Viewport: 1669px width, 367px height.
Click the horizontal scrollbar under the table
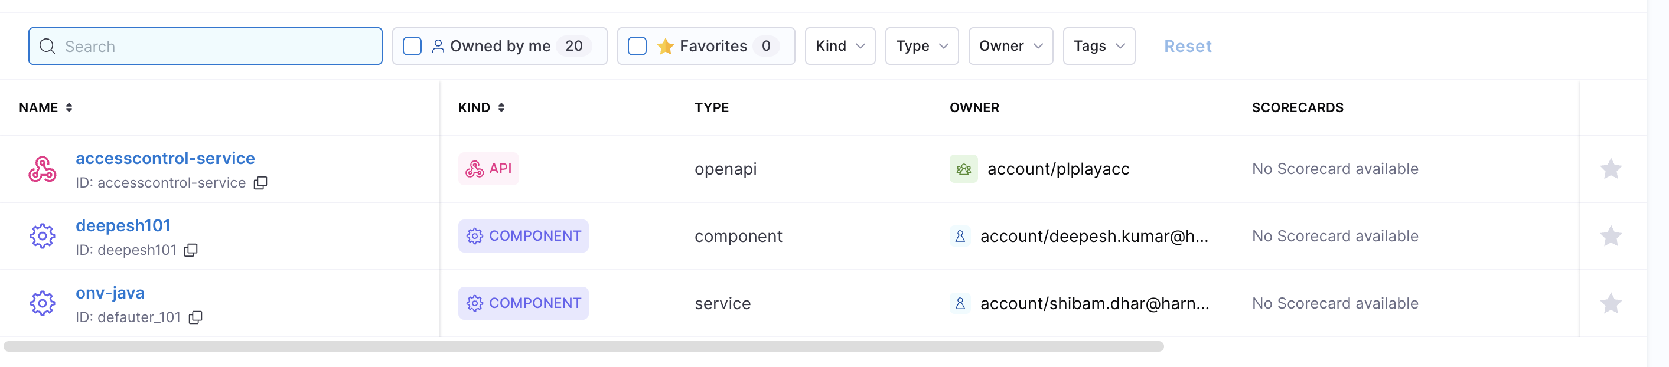coord(583,346)
